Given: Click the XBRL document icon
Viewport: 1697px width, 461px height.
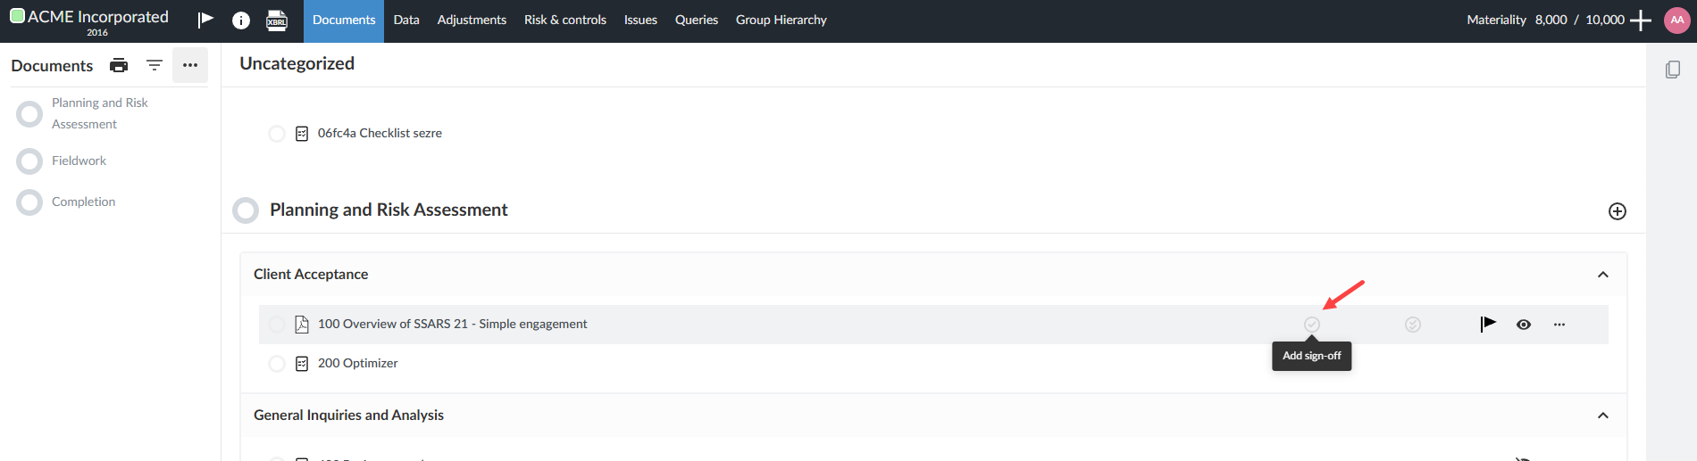Looking at the screenshot, I should 277,21.
